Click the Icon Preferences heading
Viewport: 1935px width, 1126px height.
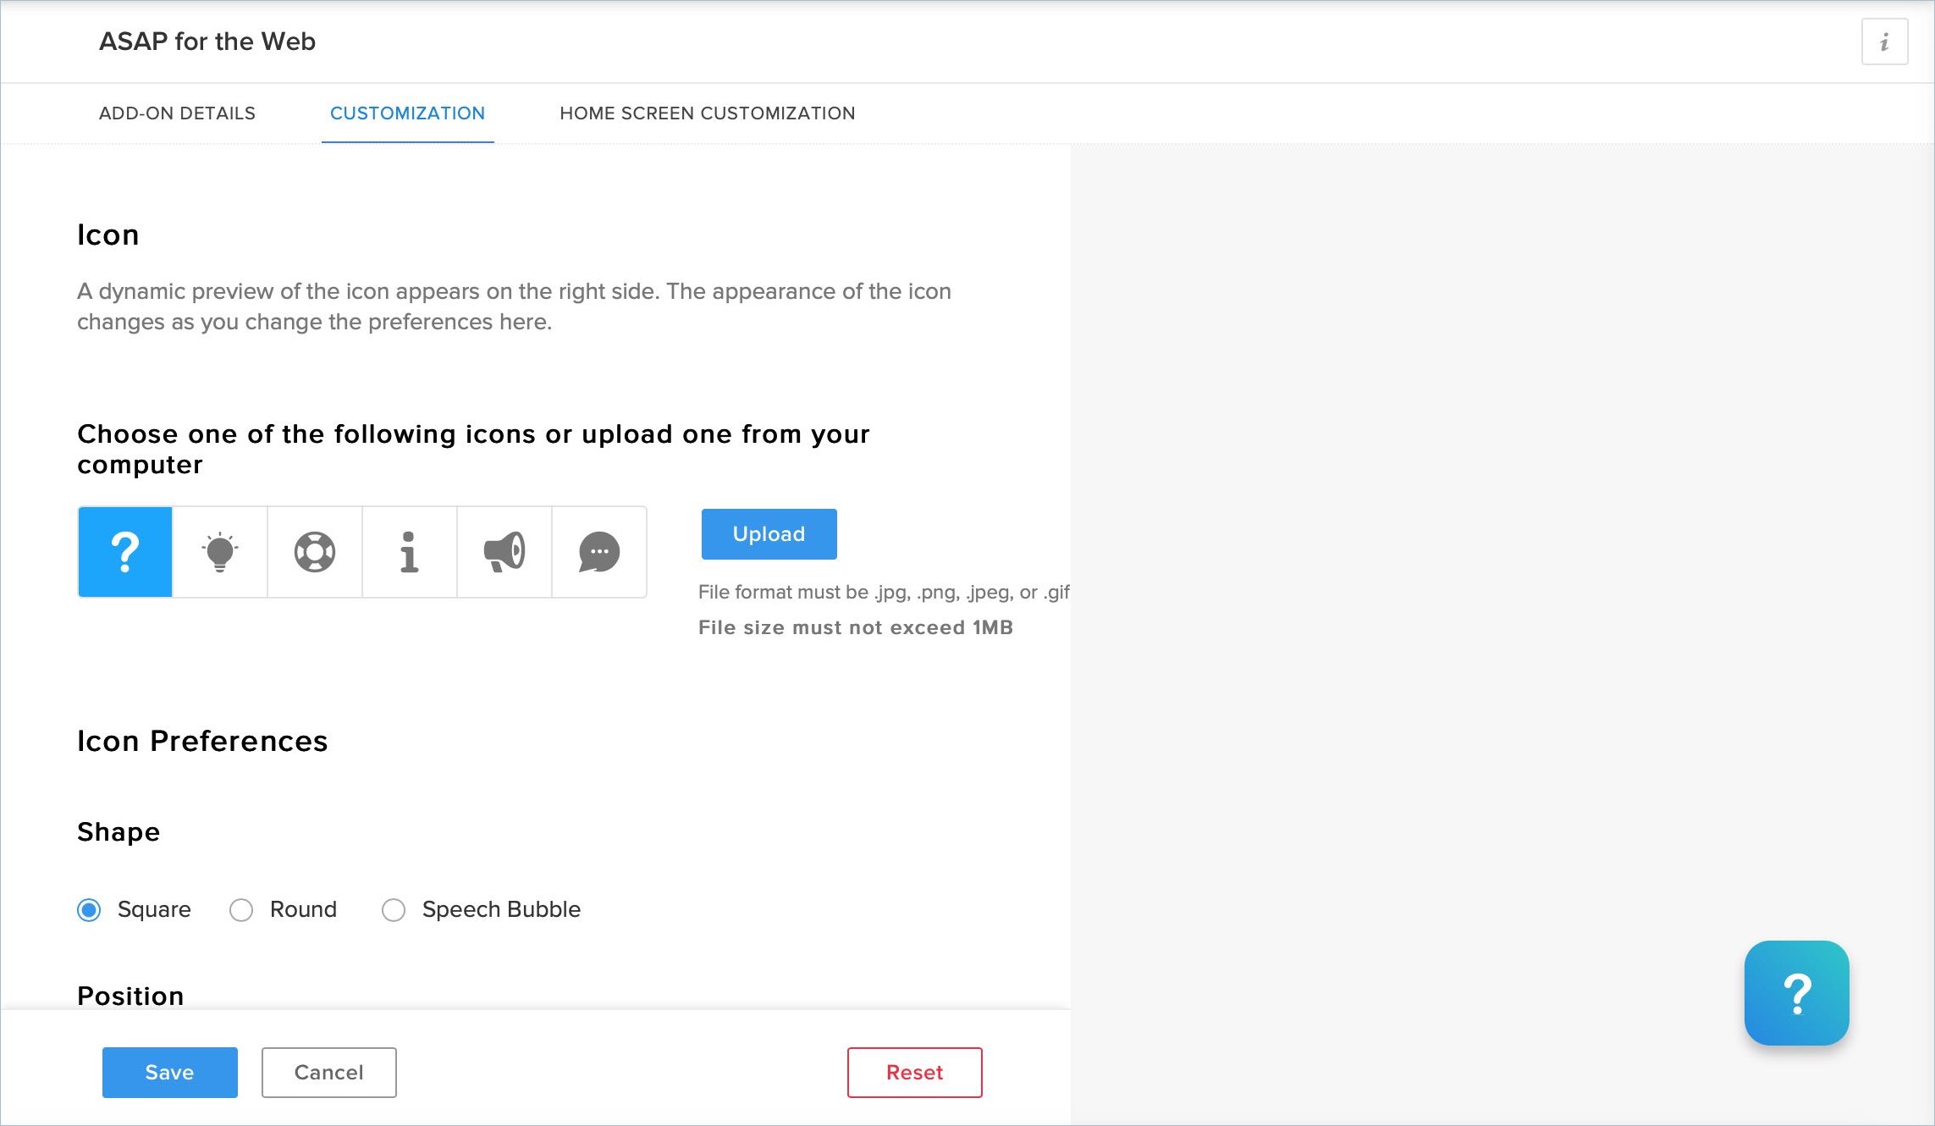[x=202, y=741]
